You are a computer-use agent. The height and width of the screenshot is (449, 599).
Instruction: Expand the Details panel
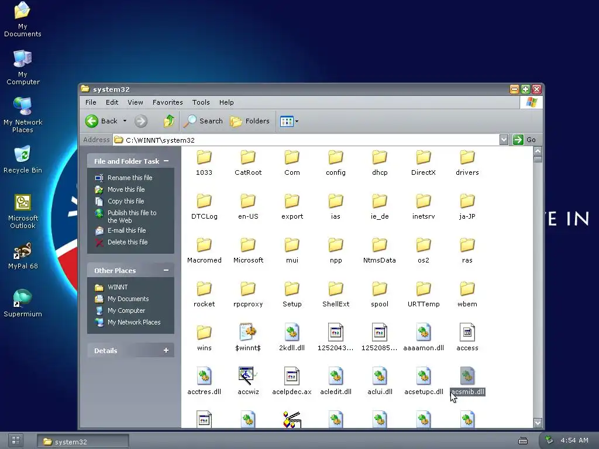click(166, 351)
